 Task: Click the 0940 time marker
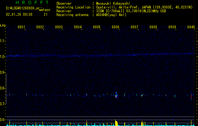point(191,27)
